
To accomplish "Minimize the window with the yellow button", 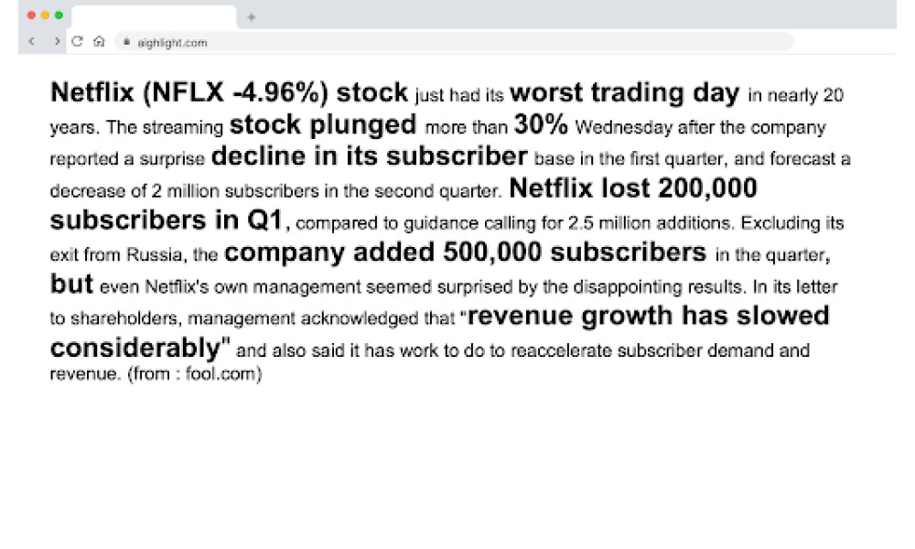I will click(45, 16).
